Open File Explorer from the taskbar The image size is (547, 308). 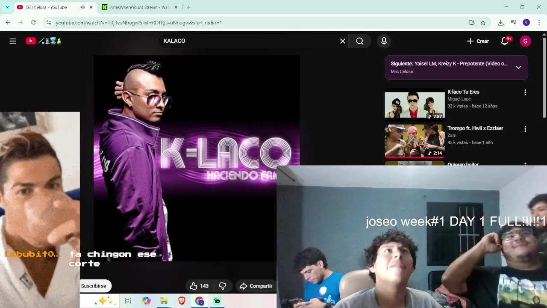tap(164, 301)
